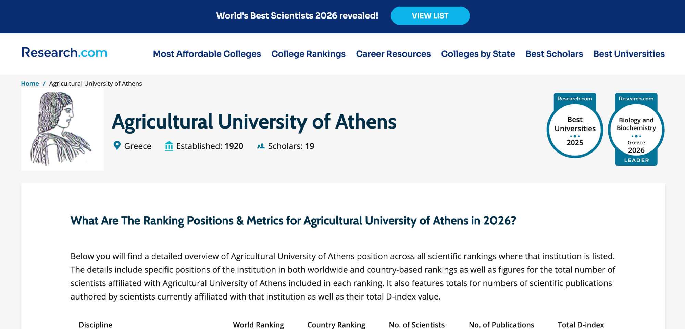Go to Best Universities page

coord(629,54)
